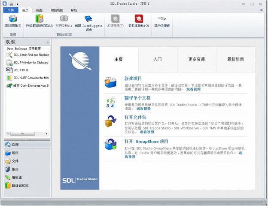Viewport: 268px width, 206px height.
Task: Switch to 文件 view in navigation pane
Action: [x=27, y=161]
